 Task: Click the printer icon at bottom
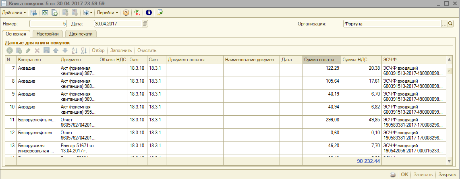pos(393,175)
